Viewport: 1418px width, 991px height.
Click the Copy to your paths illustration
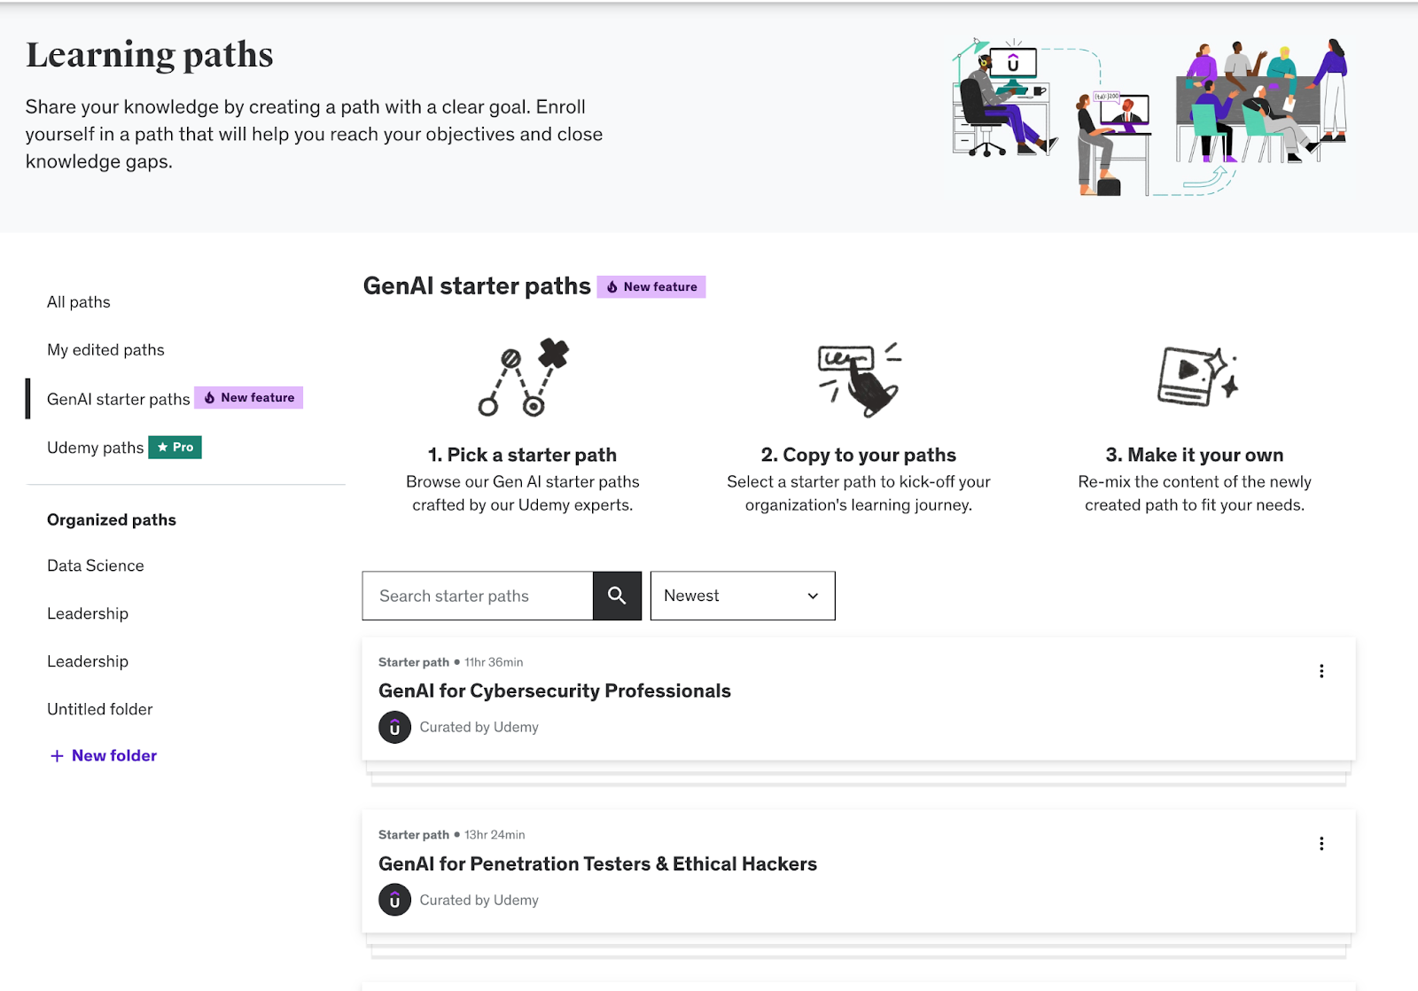pyautogui.click(x=858, y=378)
